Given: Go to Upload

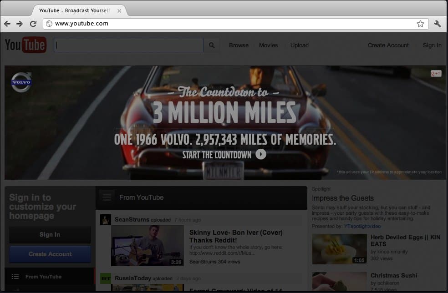Looking at the screenshot, I should 300,45.
